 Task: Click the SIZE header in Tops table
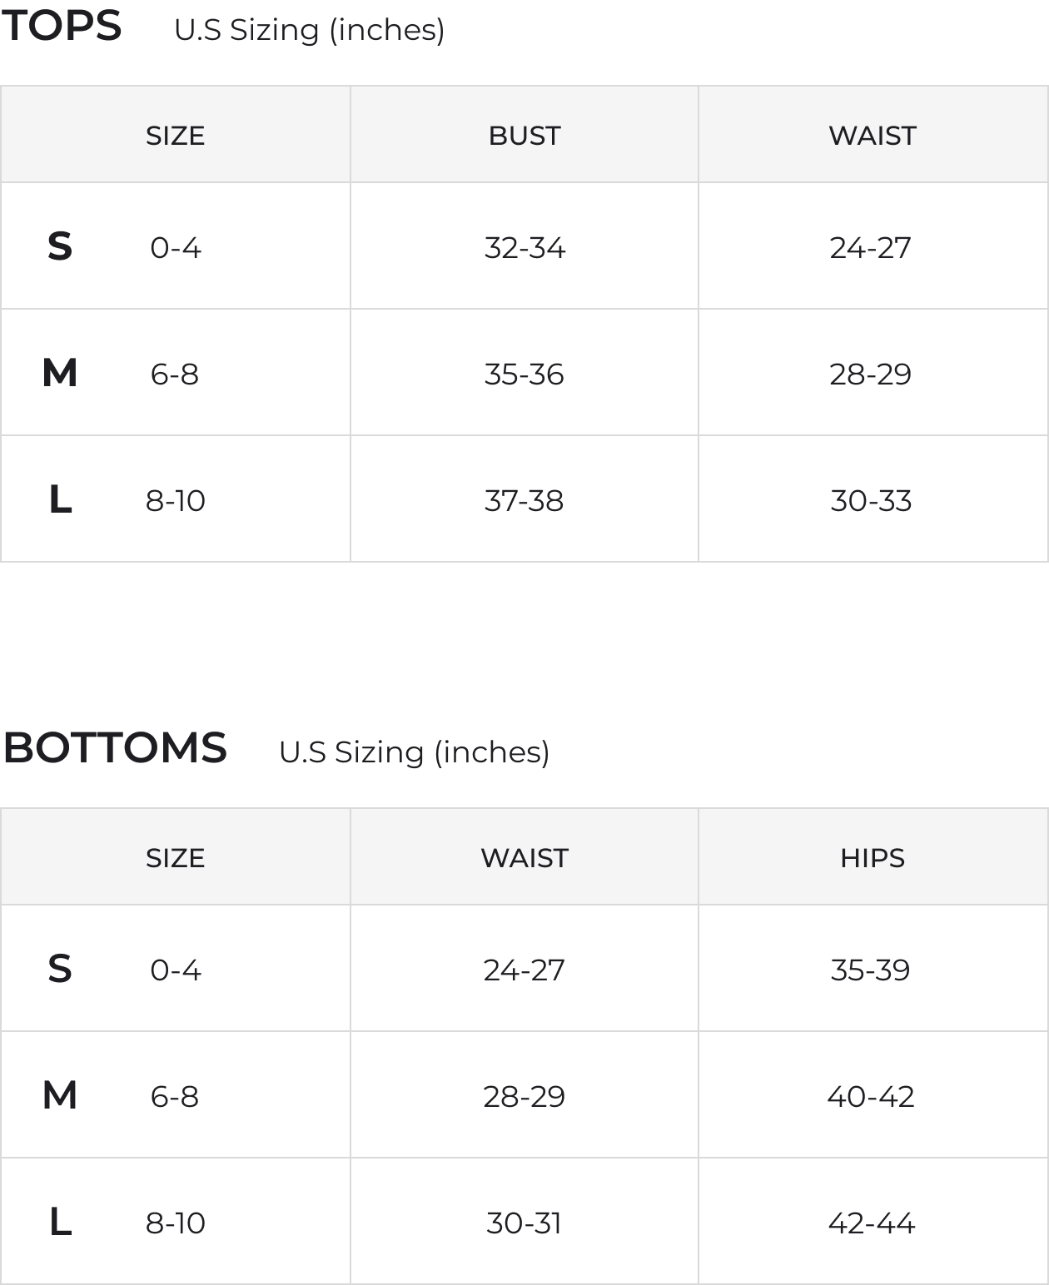tap(175, 136)
